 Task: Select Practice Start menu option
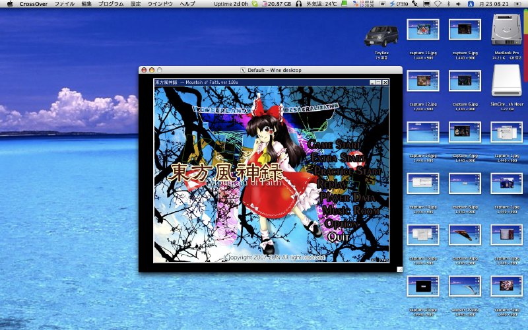347,171
